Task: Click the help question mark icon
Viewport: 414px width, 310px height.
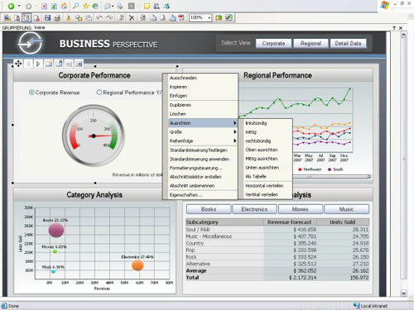Action: click(x=394, y=28)
